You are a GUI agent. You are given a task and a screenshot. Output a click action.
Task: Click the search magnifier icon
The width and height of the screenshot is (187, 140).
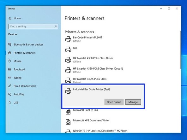56,26
